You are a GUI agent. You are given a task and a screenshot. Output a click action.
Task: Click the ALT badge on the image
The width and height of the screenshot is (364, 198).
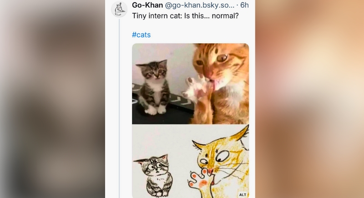pyautogui.click(x=243, y=194)
